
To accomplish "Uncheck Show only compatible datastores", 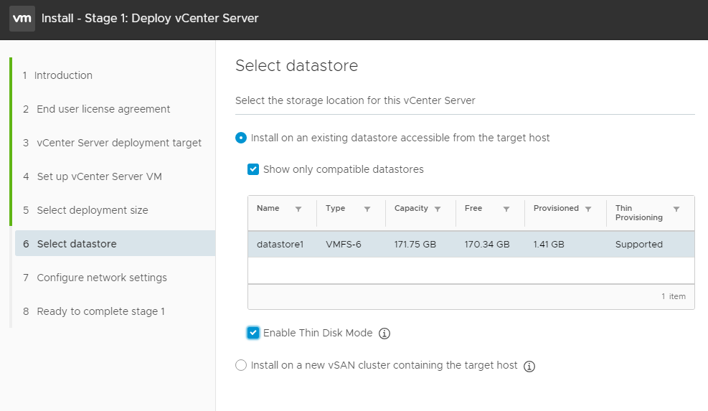I will [253, 169].
